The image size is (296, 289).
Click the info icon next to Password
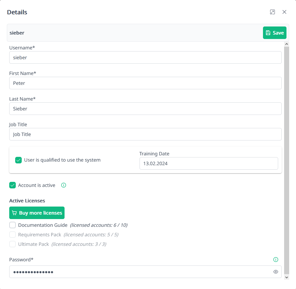coord(276,259)
